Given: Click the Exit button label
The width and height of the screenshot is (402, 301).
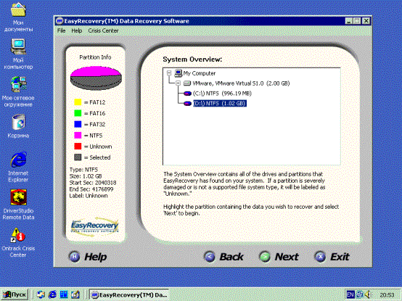Looking at the screenshot, I should click(340, 257).
